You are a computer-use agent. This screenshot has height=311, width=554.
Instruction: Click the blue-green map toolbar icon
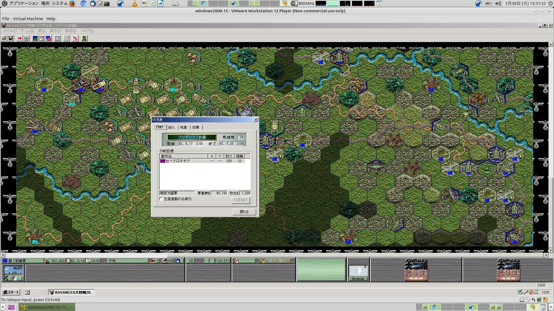(x=35, y=38)
